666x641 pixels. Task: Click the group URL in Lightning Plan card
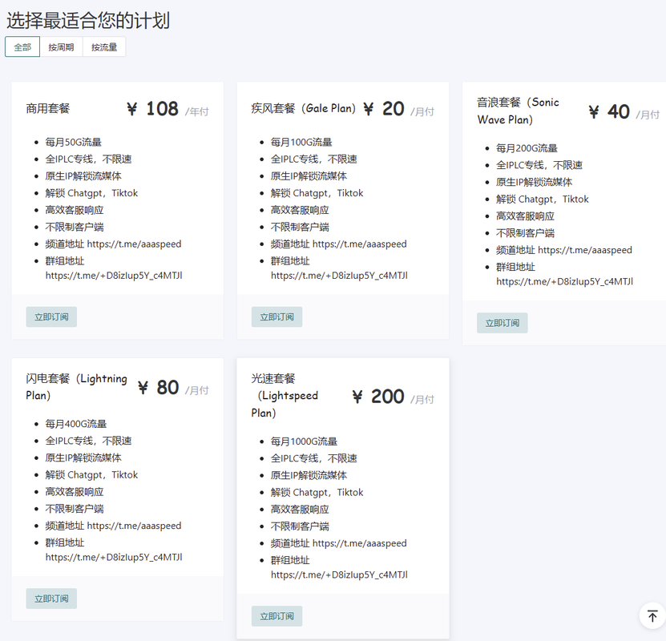[114, 558]
